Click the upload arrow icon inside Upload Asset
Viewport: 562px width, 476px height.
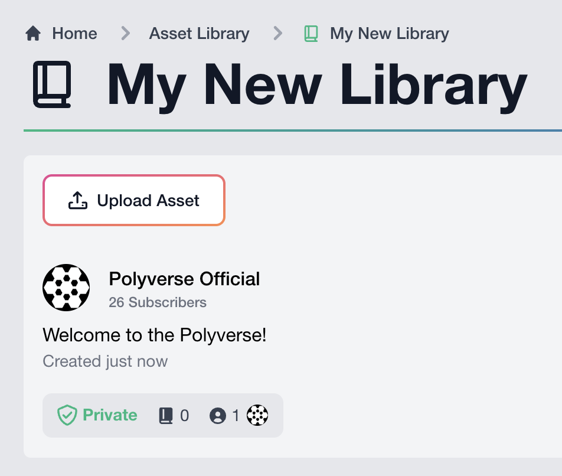(x=77, y=200)
